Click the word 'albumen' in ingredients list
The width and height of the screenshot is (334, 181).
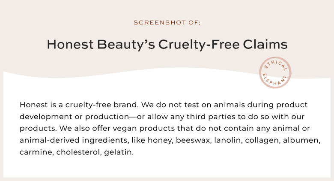[x=301, y=140]
